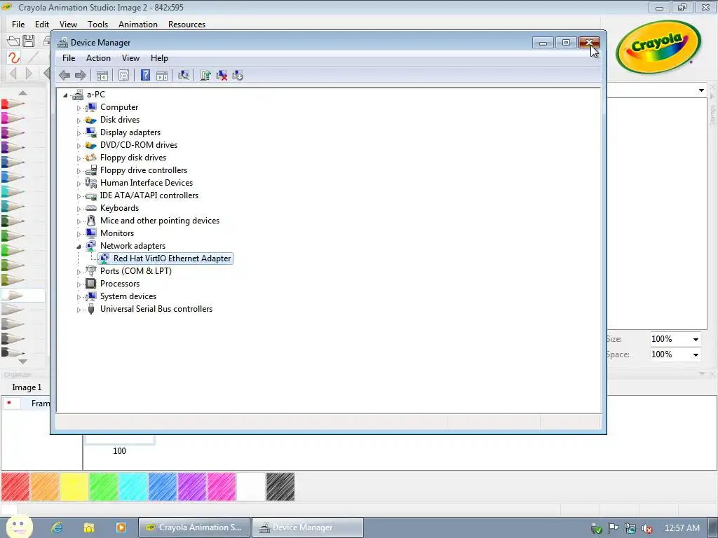718x538 pixels.
Task: Open Device Manager File menu
Action: click(x=69, y=58)
